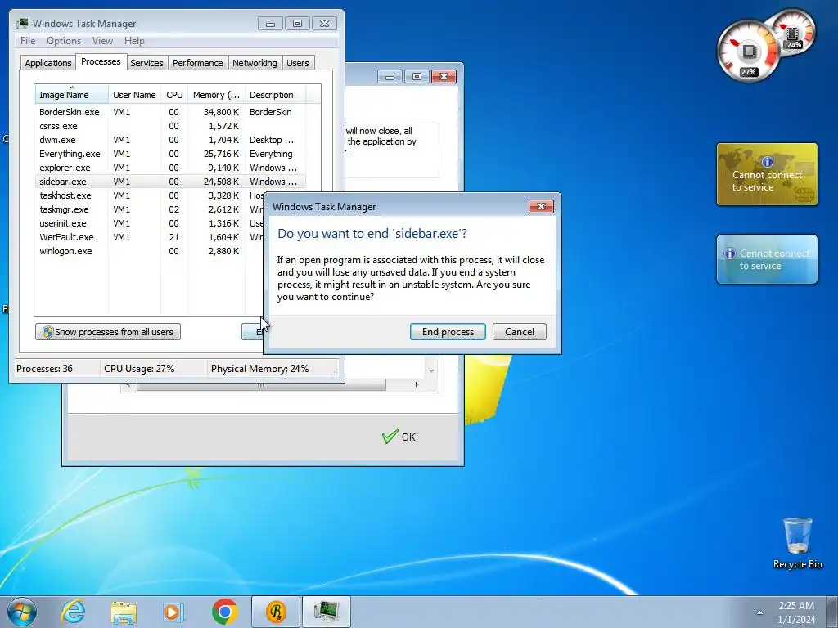838x628 pixels.
Task: Select the Everything.exe process
Action: point(170,154)
